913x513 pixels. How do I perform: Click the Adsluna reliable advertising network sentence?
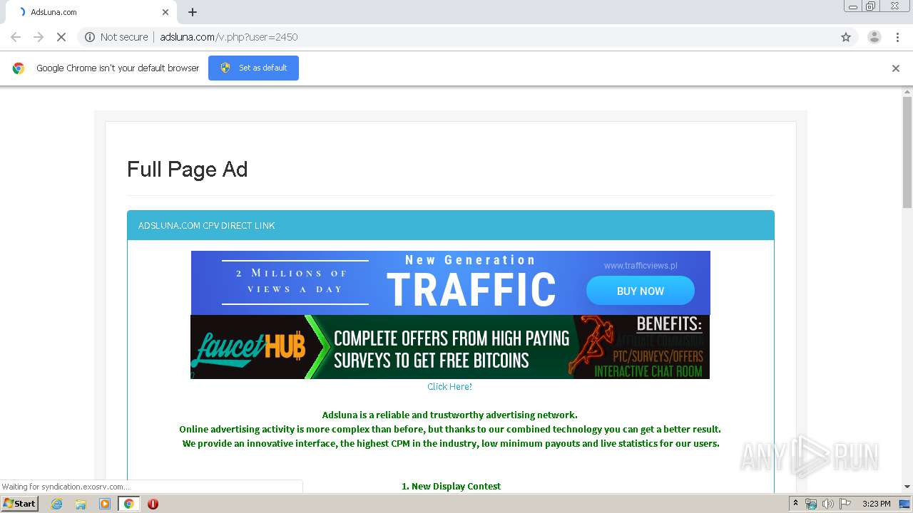[450, 415]
